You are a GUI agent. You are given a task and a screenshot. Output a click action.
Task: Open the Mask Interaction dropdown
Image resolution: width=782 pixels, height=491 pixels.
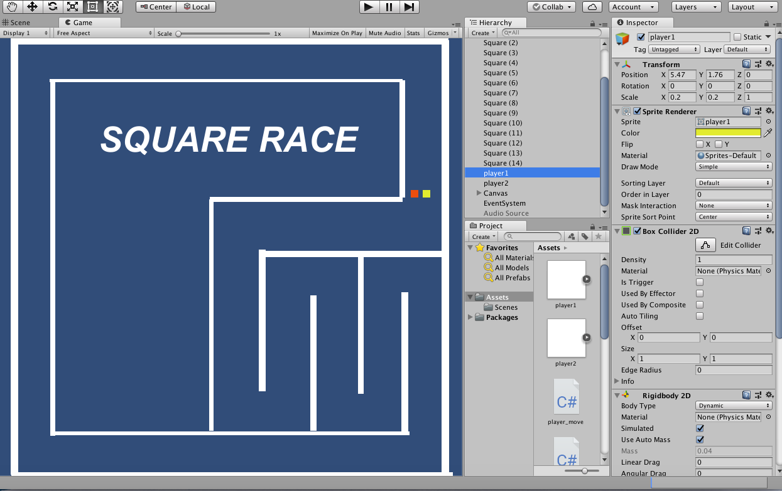point(734,206)
